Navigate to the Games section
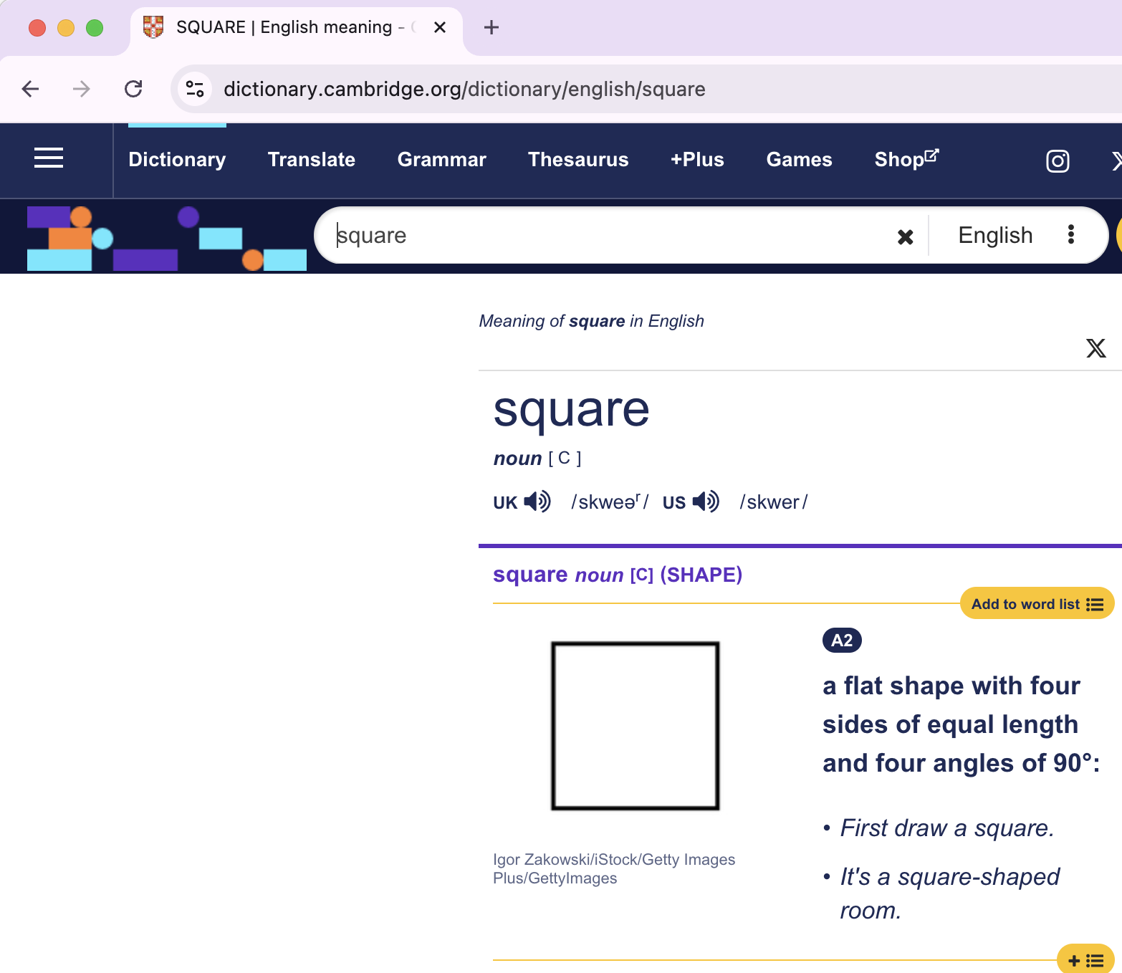 click(x=799, y=160)
